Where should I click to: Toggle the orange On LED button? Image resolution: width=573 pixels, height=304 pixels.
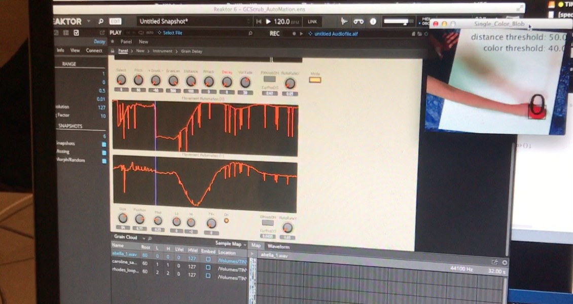point(226,220)
